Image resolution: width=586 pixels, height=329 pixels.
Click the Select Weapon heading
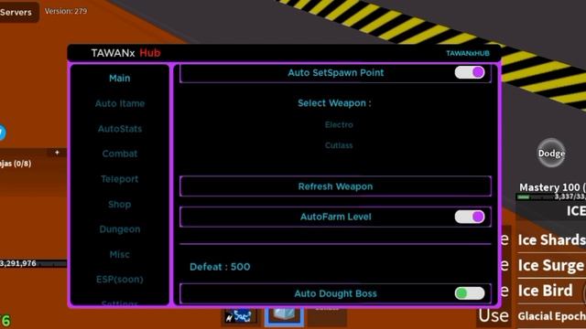pos(334,103)
